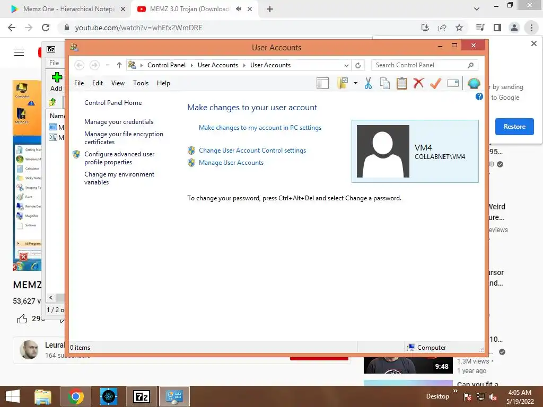The width and height of the screenshot is (543, 407).
Task: Click the Restore button in Chrome popup
Action: coord(514,127)
